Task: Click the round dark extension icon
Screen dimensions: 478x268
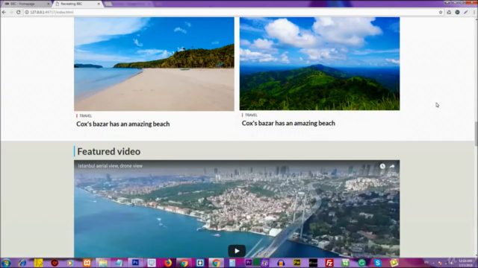Action: [x=457, y=12]
